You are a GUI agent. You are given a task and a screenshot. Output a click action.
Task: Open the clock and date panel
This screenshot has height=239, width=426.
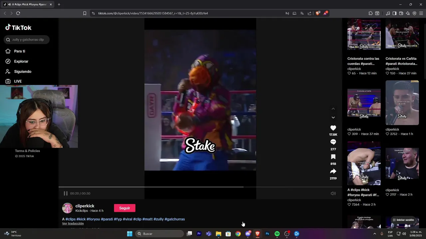click(x=416, y=234)
